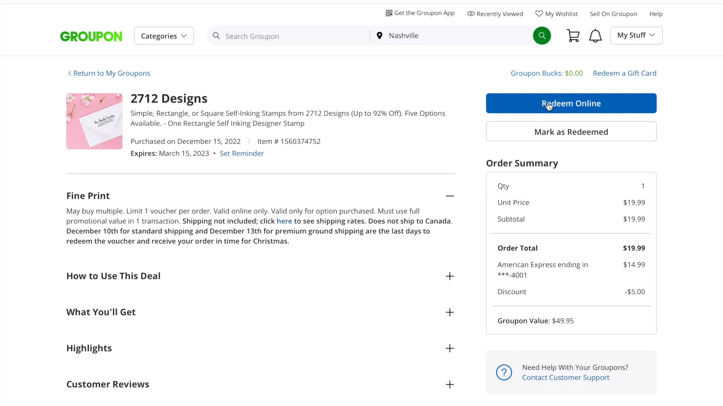Click the help question mark icon
The width and height of the screenshot is (723, 406).
pyautogui.click(x=504, y=373)
